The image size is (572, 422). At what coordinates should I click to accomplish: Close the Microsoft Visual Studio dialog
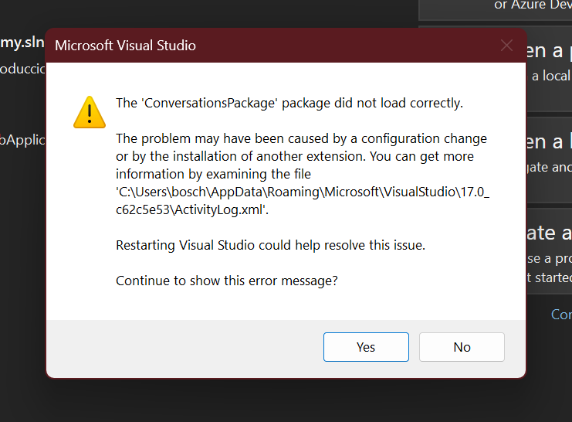pos(506,46)
